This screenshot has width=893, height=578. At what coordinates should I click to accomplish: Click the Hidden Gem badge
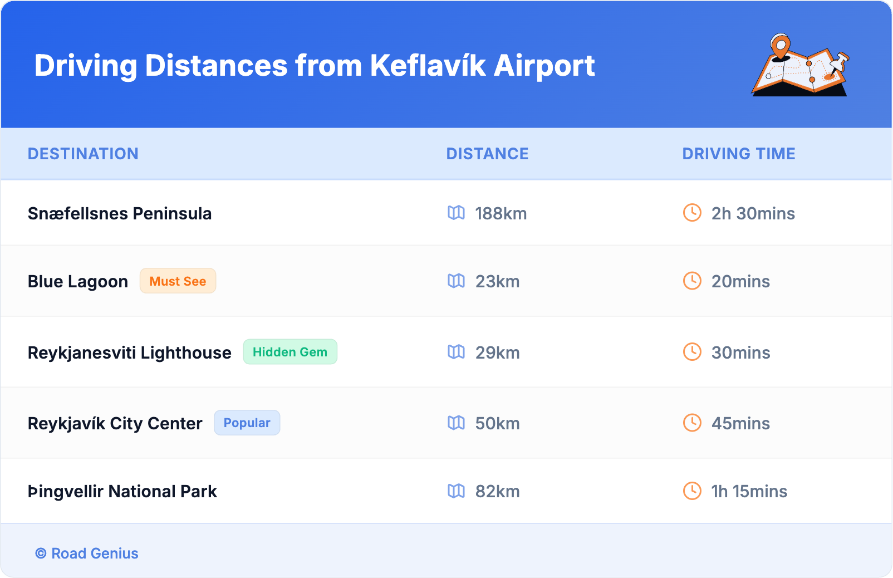point(290,352)
